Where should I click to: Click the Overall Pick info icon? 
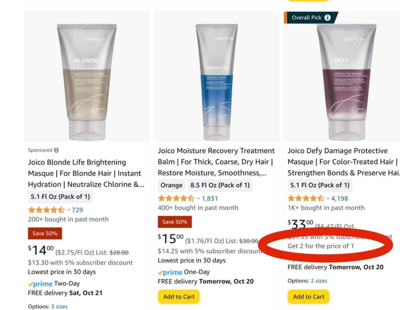tap(327, 18)
